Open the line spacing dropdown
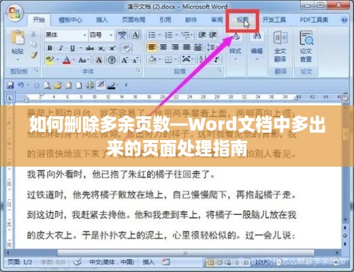 (212, 47)
